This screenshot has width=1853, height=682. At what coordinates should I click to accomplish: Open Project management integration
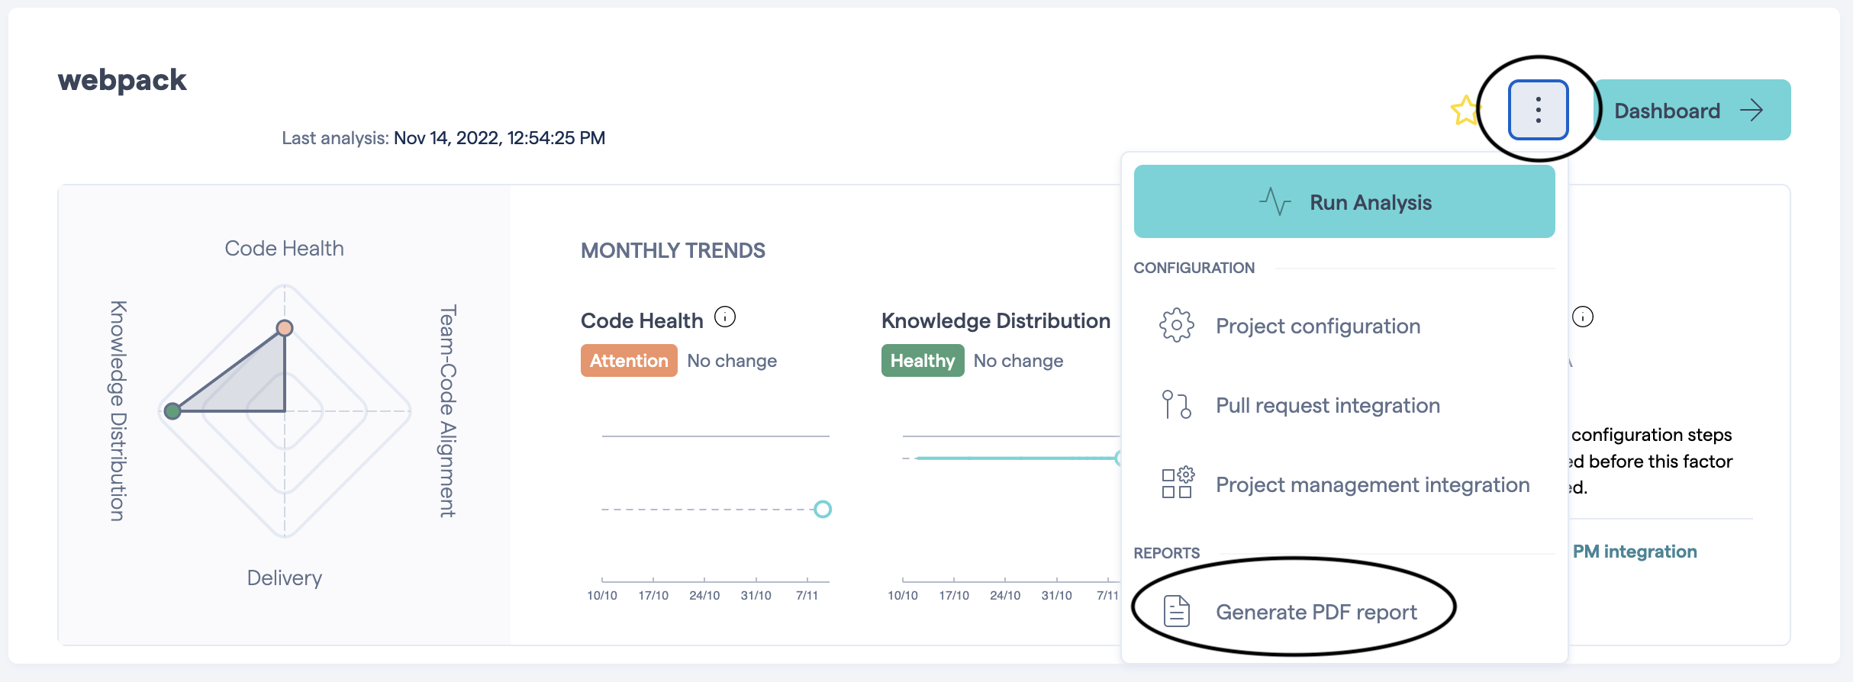click(x=1372, y=484)
